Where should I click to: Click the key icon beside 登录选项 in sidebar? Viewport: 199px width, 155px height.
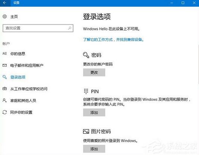coord(5,77)
